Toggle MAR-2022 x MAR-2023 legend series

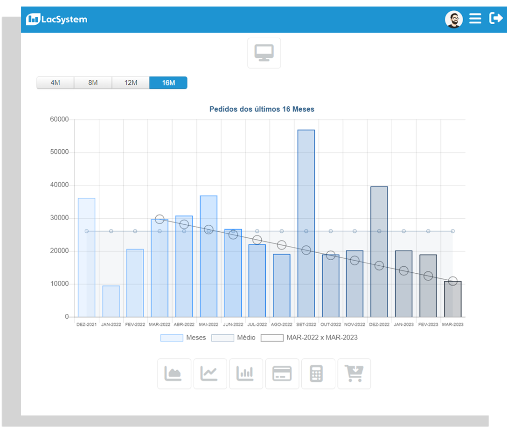309,338
